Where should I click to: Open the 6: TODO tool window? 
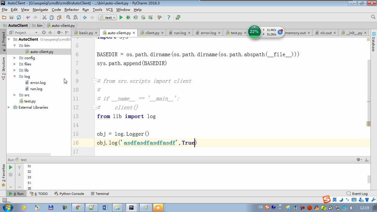click(x=39, y=194)
